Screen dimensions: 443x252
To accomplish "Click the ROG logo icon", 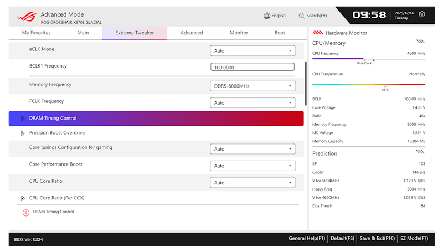I will pos(27,17).
